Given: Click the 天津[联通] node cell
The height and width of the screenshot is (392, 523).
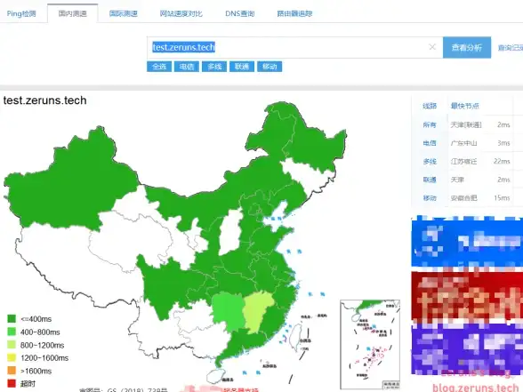Looking at the screenshot, I should pyautogui.click(x=466, y=124).
